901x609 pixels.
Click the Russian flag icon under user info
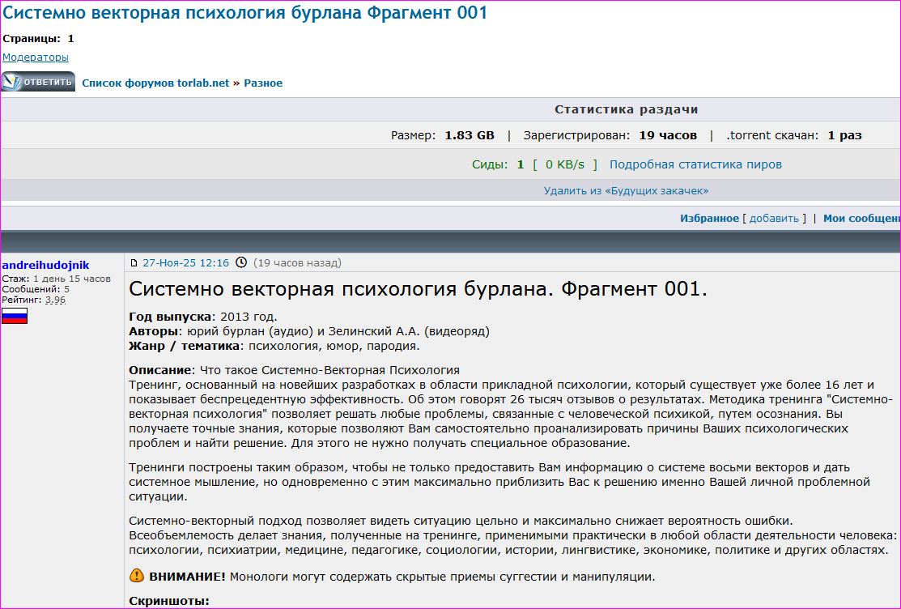pyautogui.click(x=15, y=316)
